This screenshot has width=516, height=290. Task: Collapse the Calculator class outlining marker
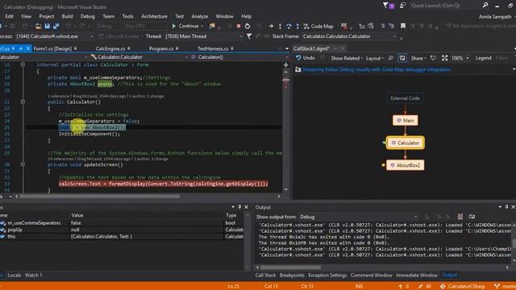tap(23, 64)
